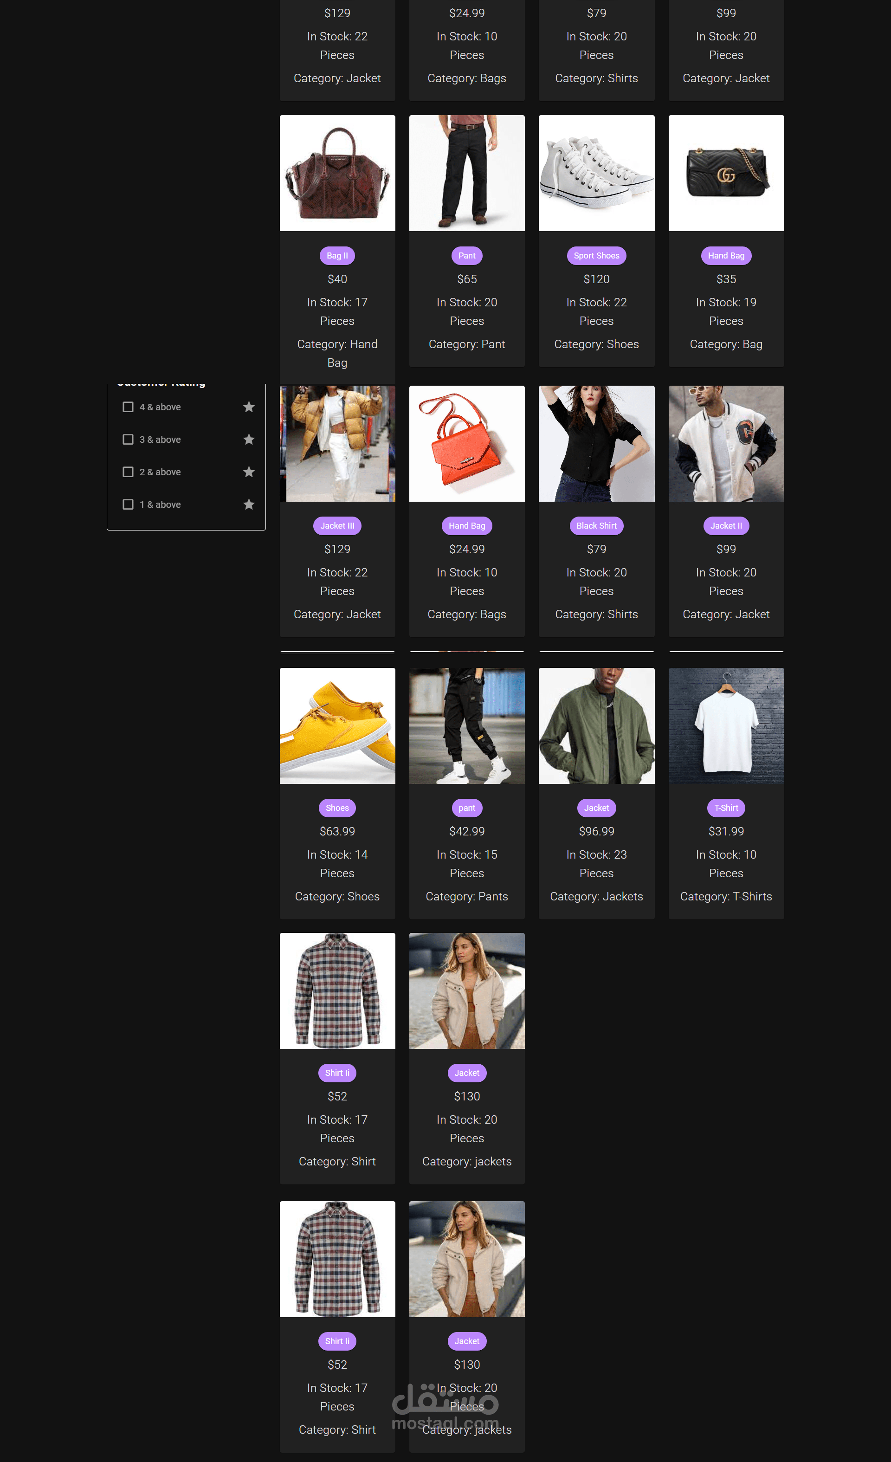891x1462 pixels.
Task: Open the Bag II product tag
Action: coord(337,256)
